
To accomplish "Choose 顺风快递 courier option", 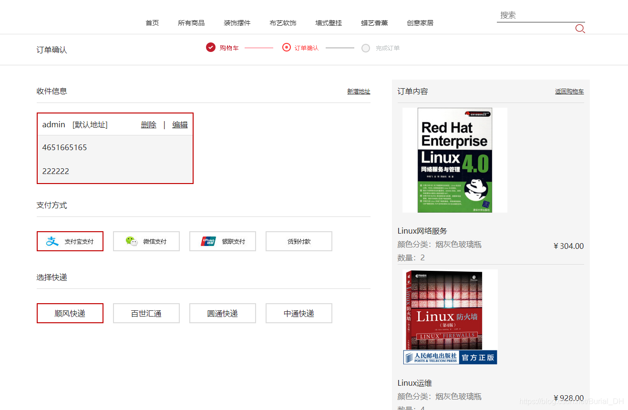I will pyautogui.click(x=70, y=313).
